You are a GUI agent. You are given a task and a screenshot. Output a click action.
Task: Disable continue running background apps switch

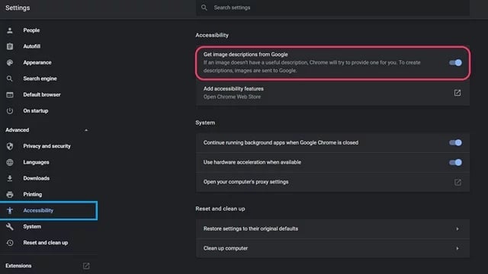click(455, 142)
